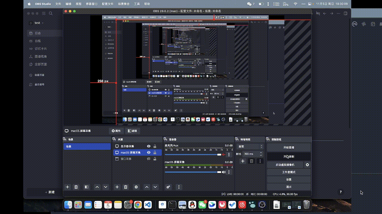Open the Terminal from the dock
The height and width of the screenshot is (214, 382).
click(172, 204)
